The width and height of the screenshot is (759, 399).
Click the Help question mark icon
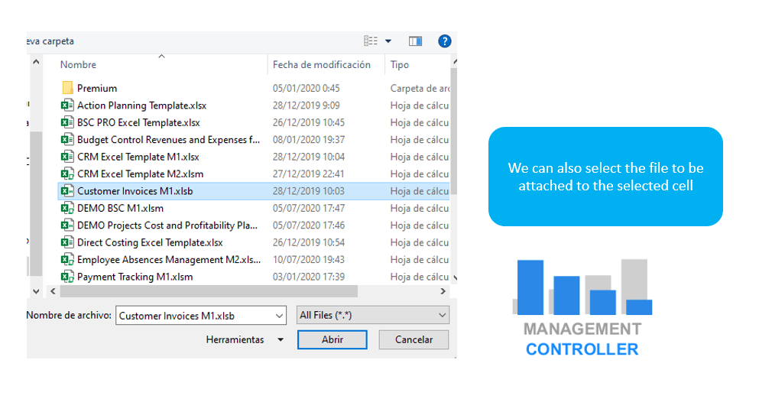(444, 41)
